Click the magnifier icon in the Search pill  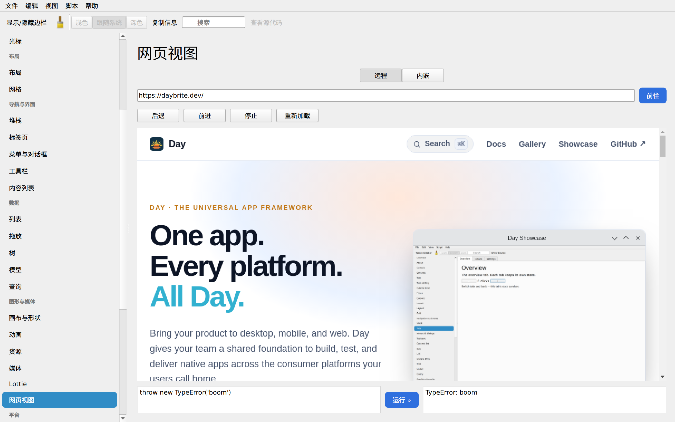click(417, 144)
